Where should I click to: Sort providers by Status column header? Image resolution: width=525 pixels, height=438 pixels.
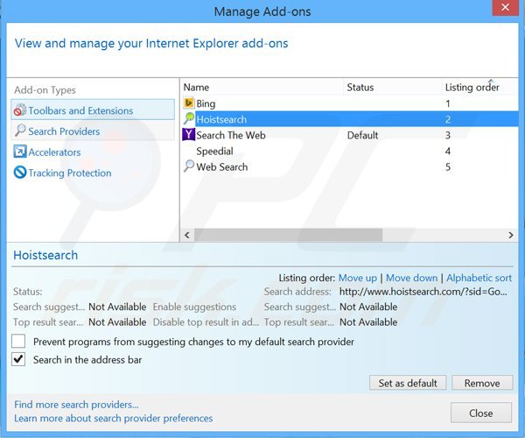click(x=360, y=87)
